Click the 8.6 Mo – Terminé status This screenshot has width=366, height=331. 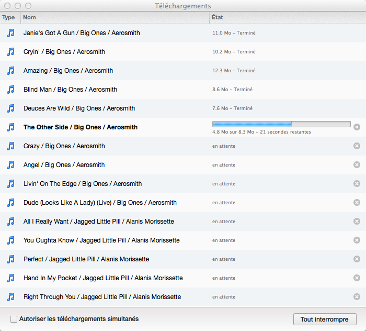(233, 90)
